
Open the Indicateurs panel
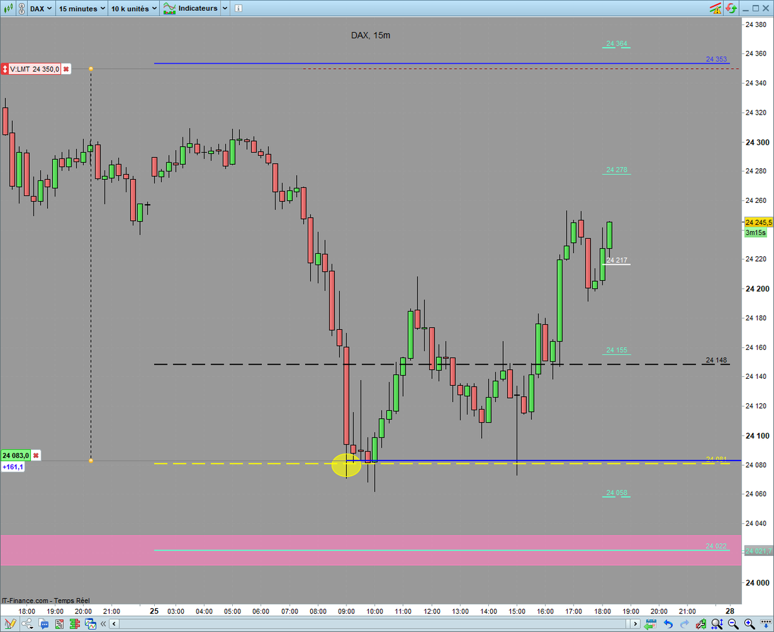click(x=189, y=9)
